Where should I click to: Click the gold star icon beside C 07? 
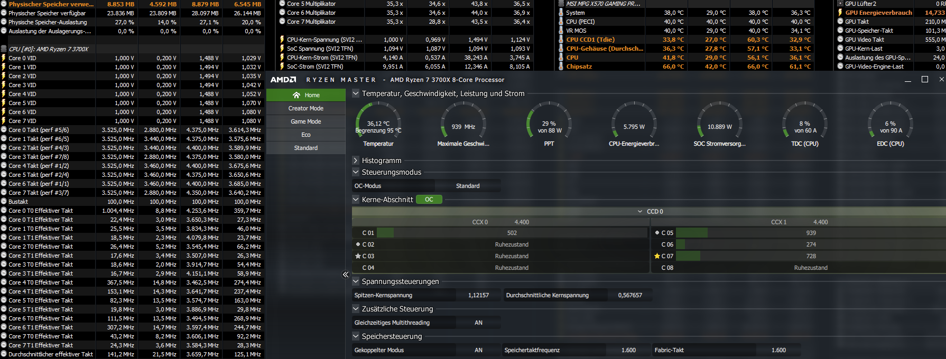[x=657, y=256]
